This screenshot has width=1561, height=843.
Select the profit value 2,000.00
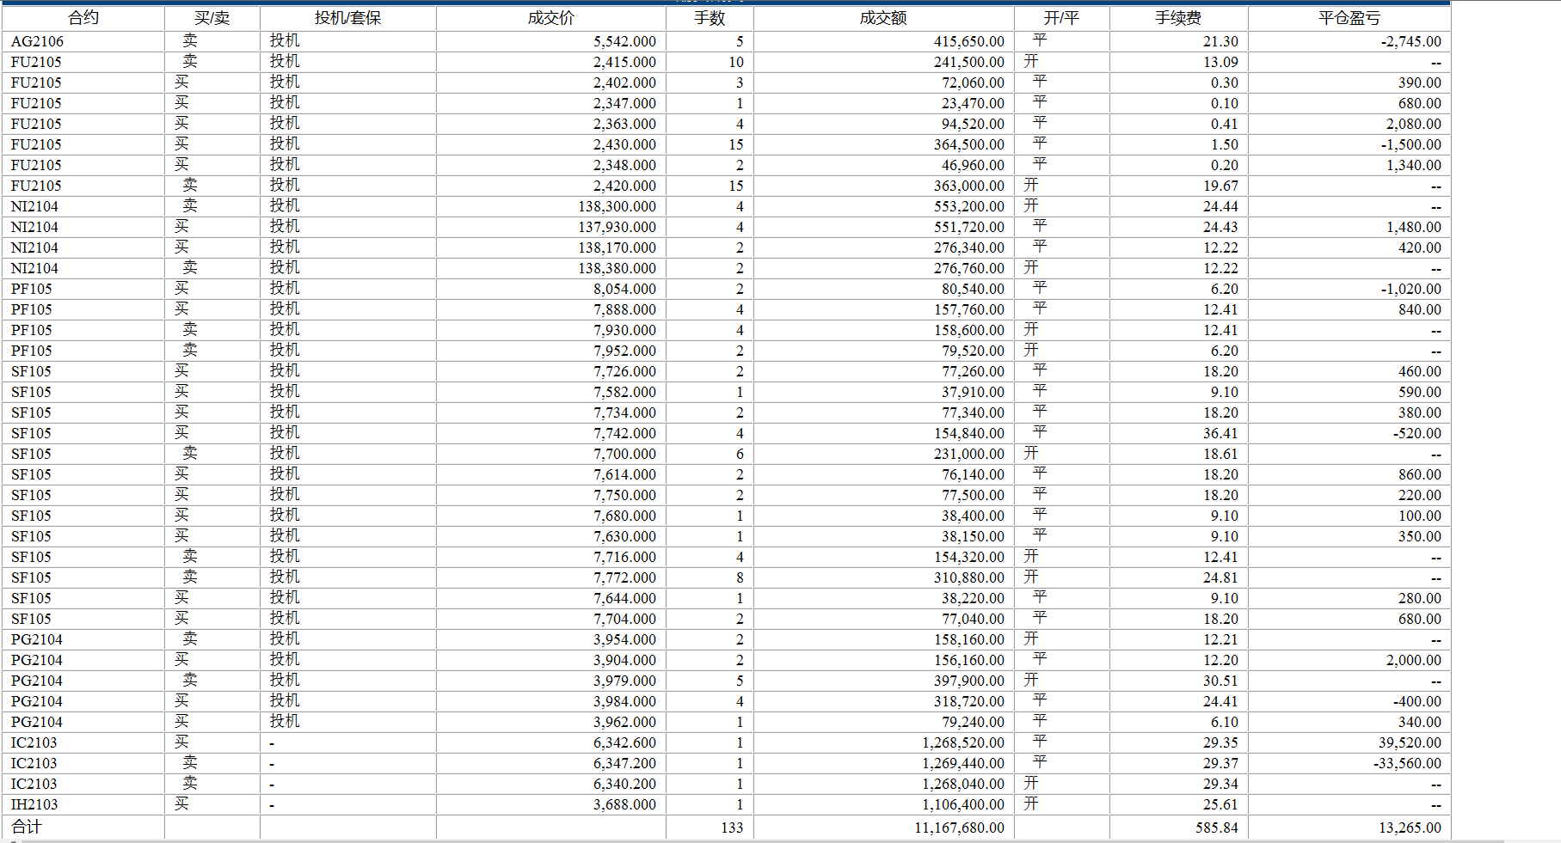click(1414, 660)
